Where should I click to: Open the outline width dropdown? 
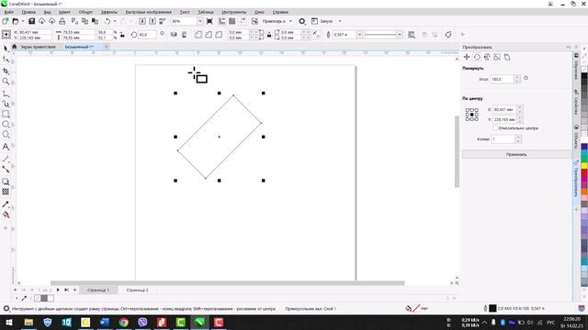tap(359, 35)
